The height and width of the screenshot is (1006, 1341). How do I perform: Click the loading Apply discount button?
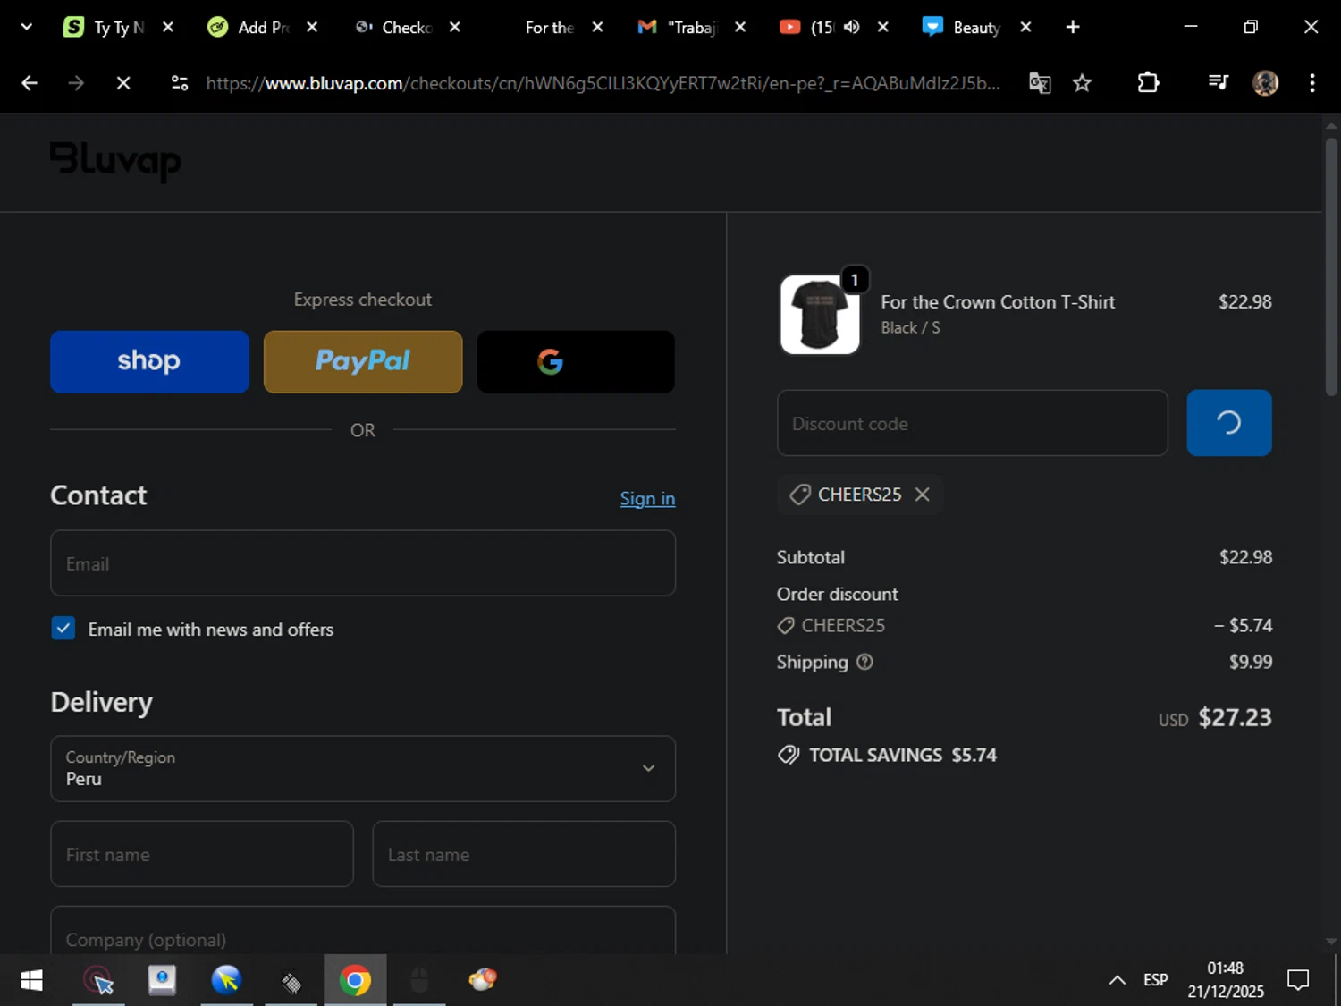point(1229,423)
